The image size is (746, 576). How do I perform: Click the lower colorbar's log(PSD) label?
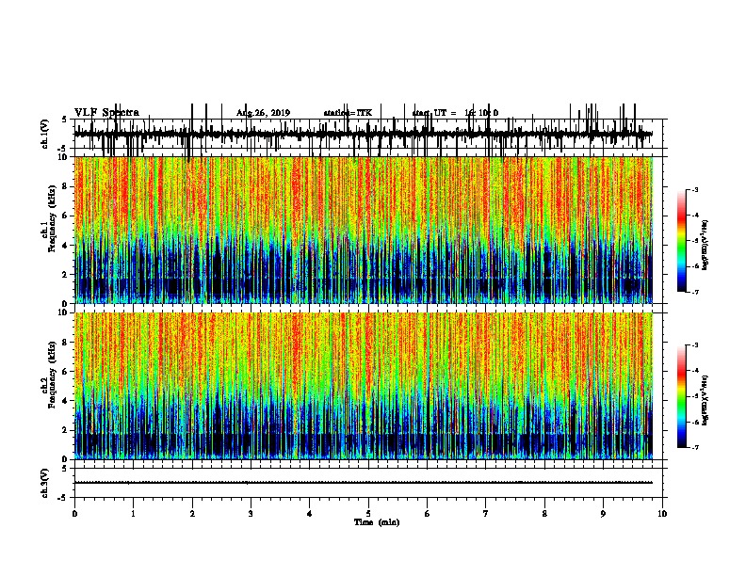click(x=705, y=400)
